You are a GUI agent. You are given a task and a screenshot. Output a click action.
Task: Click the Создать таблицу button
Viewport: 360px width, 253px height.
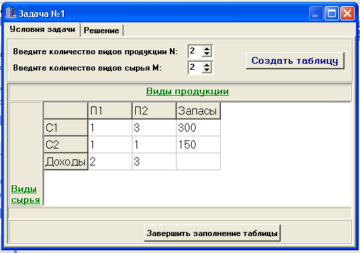[295, 61]
